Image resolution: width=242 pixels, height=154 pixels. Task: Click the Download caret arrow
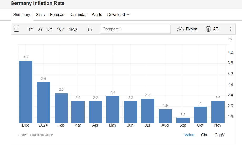coord(128,15)
